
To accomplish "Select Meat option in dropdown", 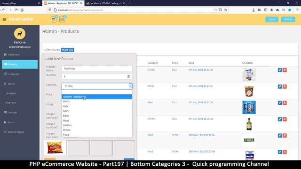I will point(97,121).
